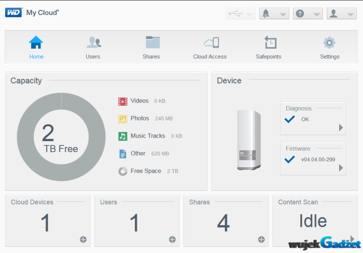Add a cloud device with plus icon

pyautogui.click(x=83, y=239)
